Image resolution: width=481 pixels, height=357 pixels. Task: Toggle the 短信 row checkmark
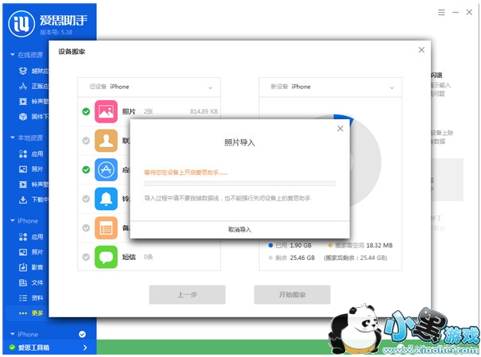[x=86, y=257]
